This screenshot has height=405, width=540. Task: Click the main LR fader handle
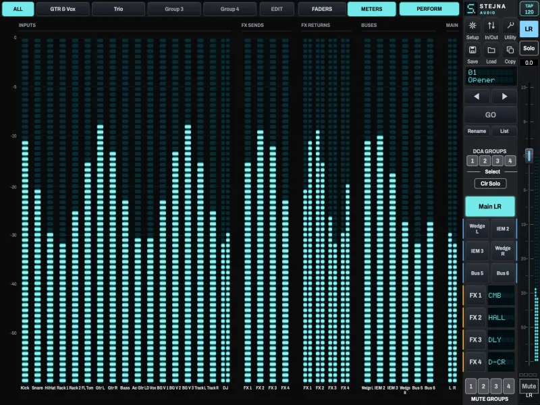(529, 156)
